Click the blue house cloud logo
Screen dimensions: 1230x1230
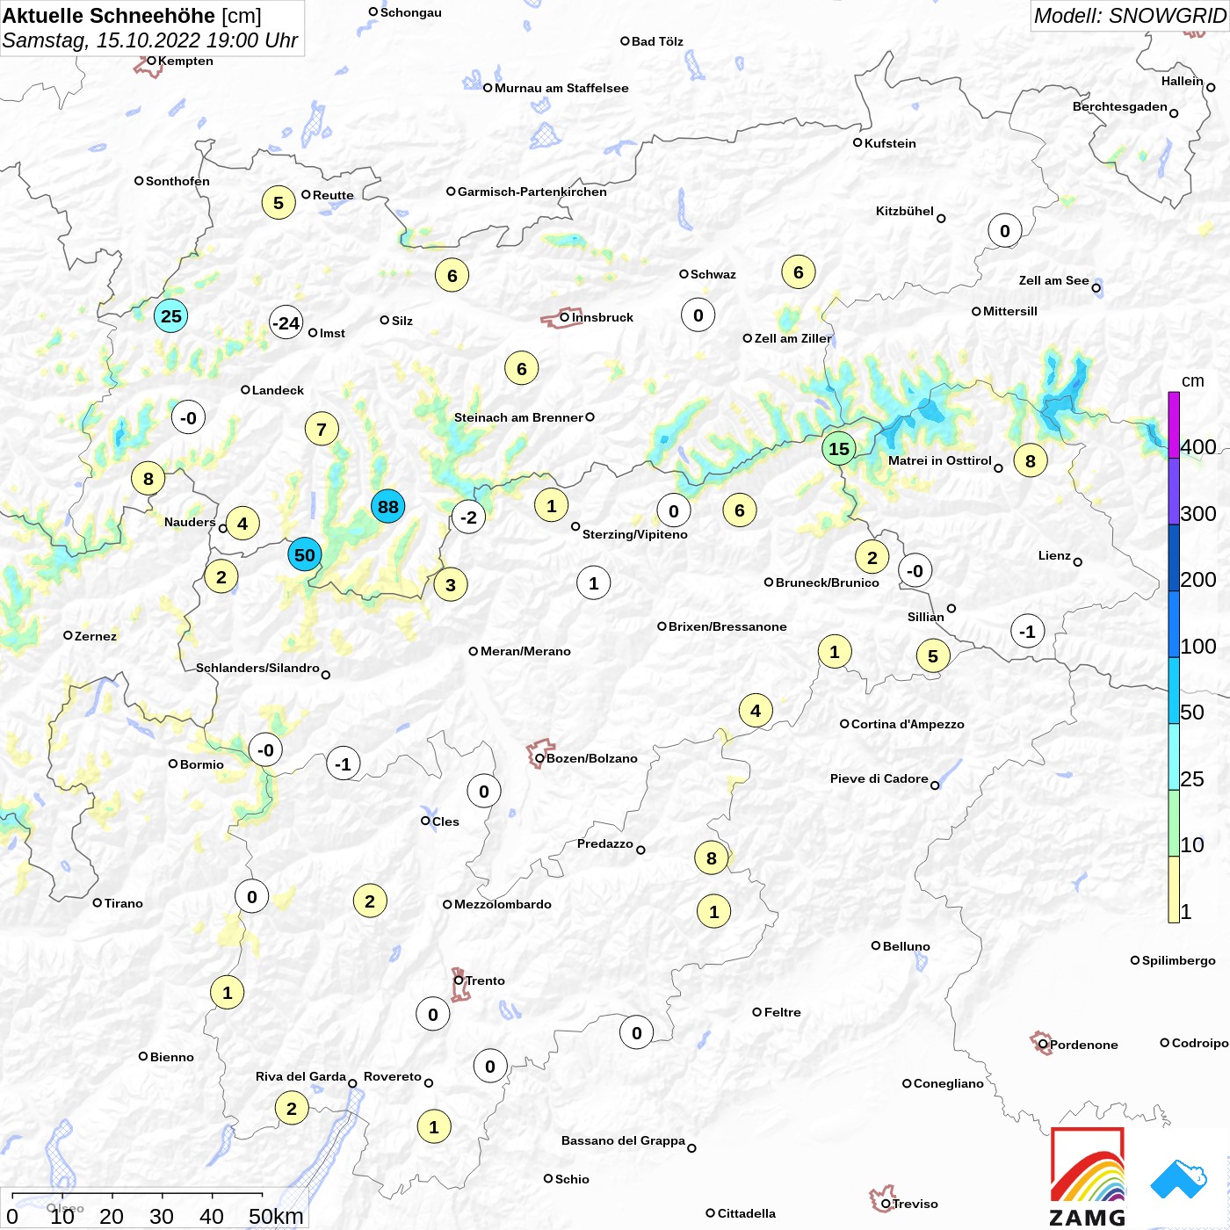point(1179,1179)
